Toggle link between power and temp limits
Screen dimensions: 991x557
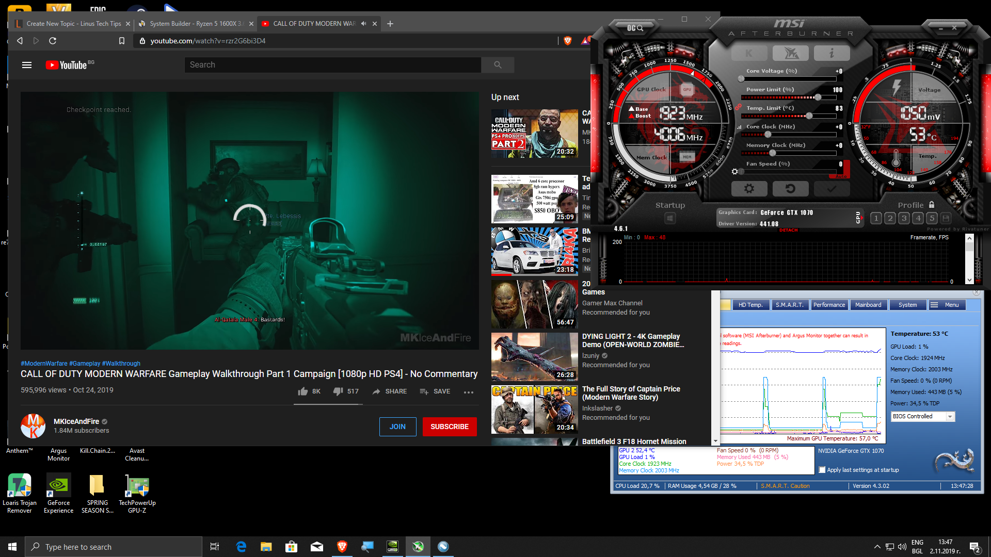(x=738, y=107)
